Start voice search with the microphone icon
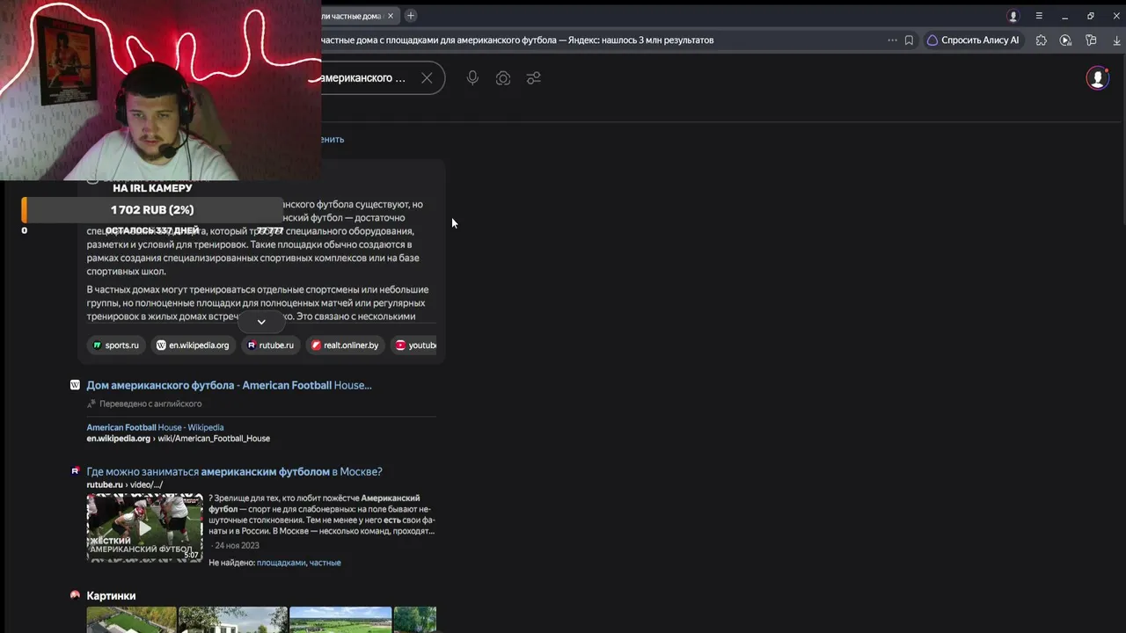The image size is (1126, 633). 472,78
